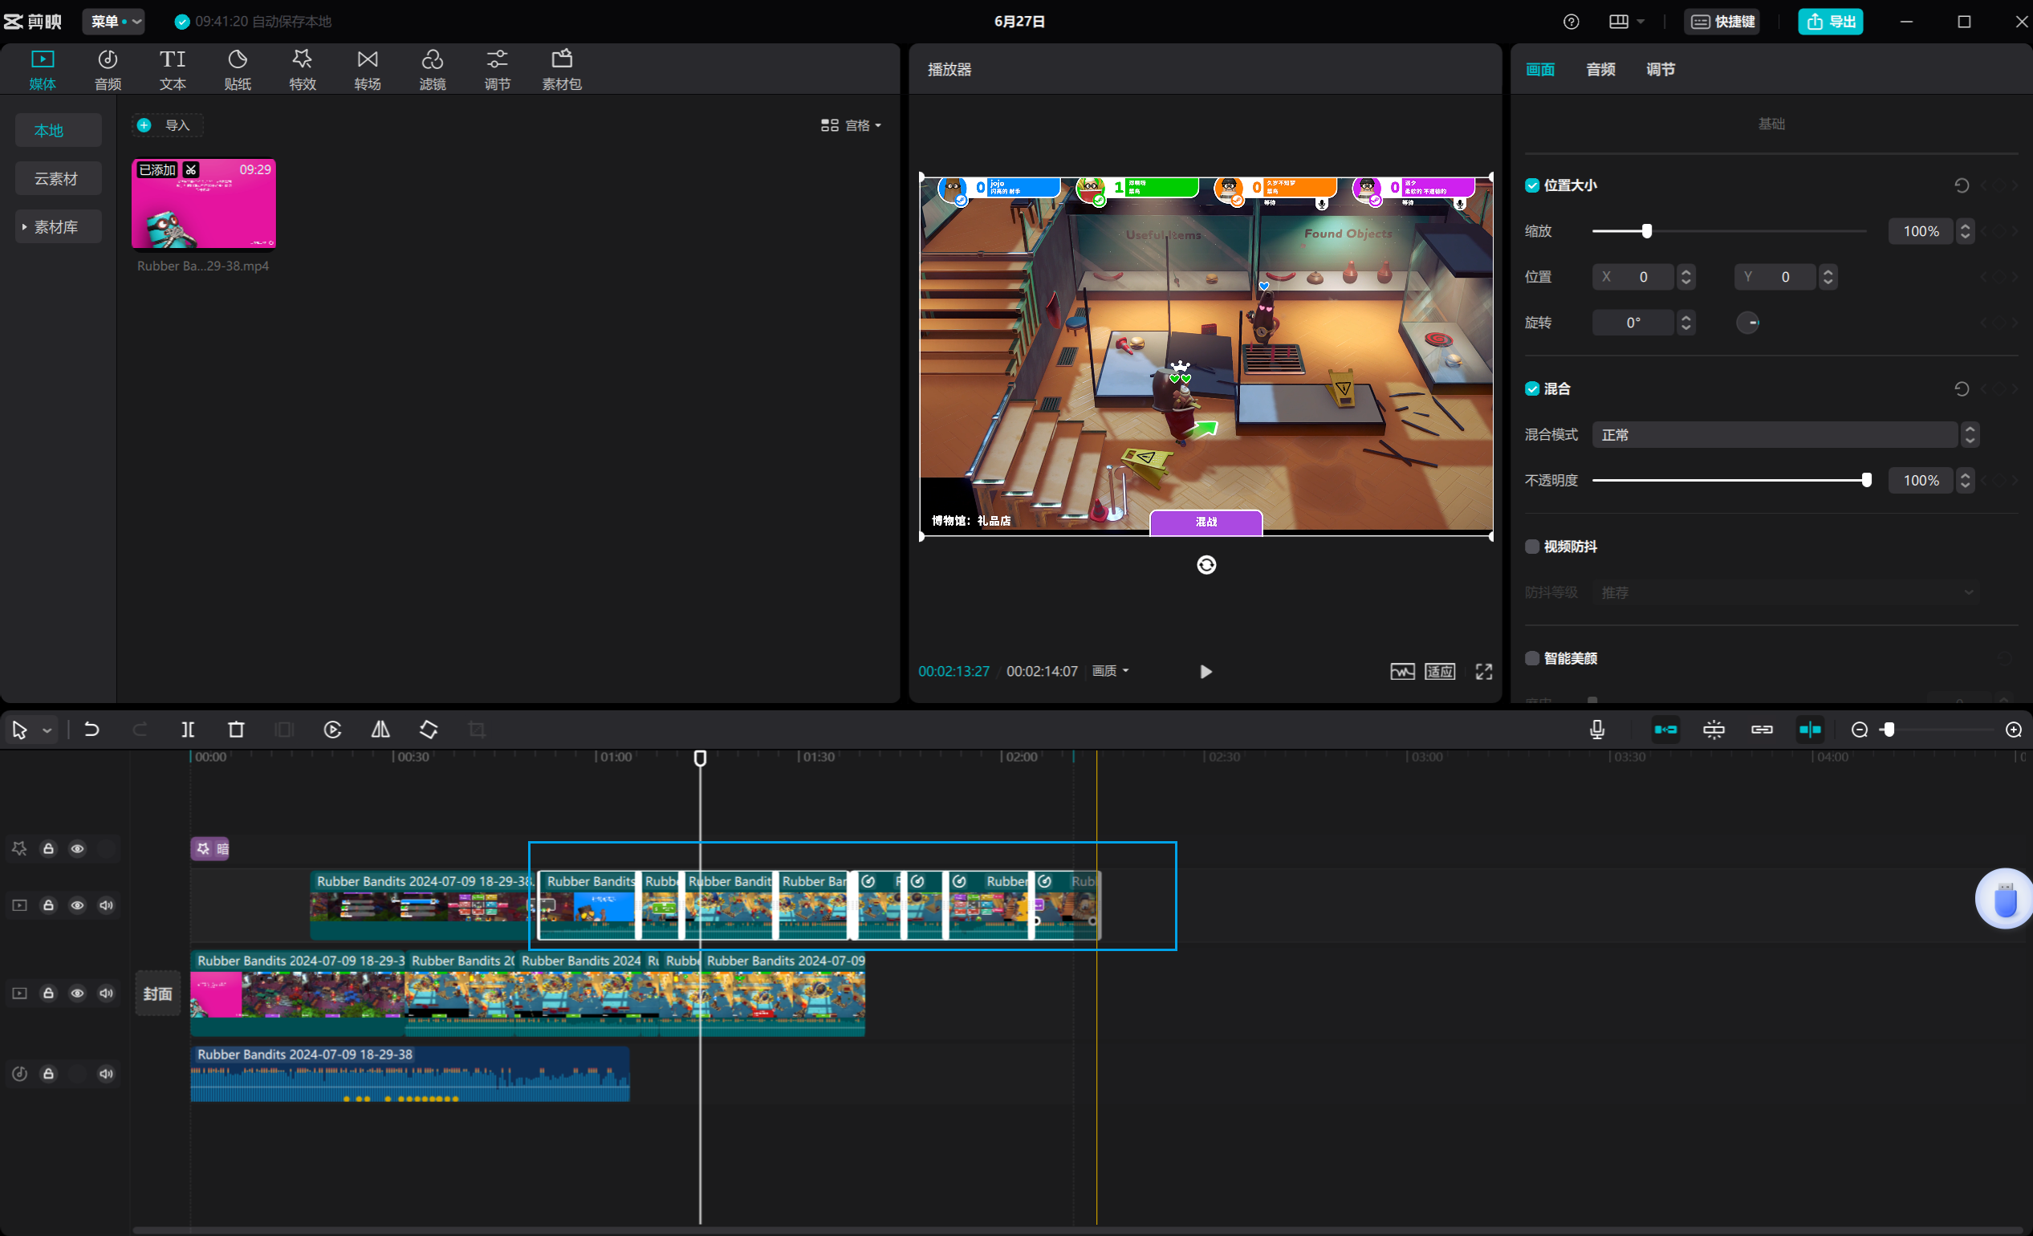
Task: Click the timeline zoom in plus icon
Action: (2013, 730)
